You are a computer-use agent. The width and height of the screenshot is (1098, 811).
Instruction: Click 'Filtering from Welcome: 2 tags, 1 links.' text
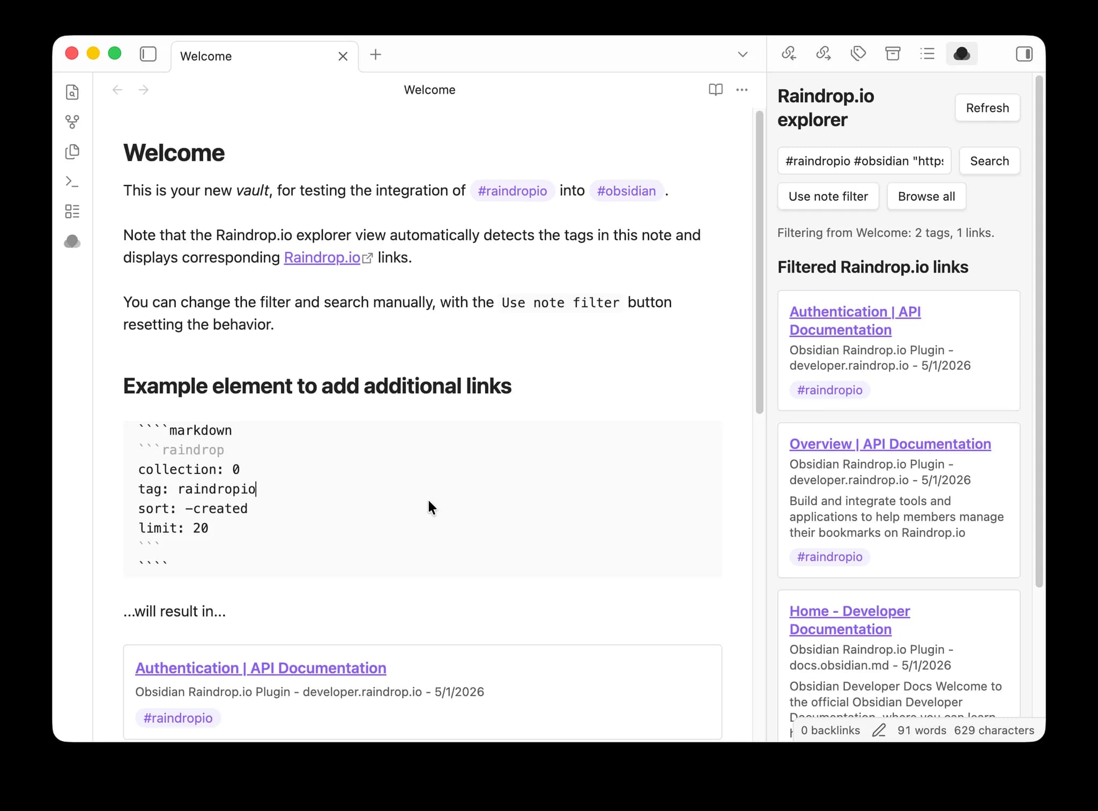(x=886, y=233)
